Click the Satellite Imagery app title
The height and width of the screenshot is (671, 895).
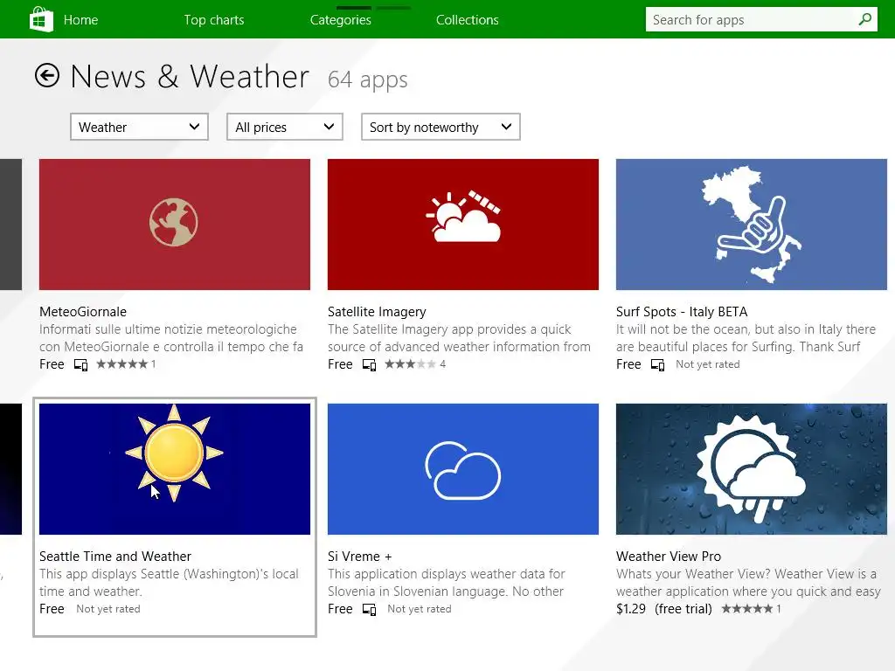[377, 312]
